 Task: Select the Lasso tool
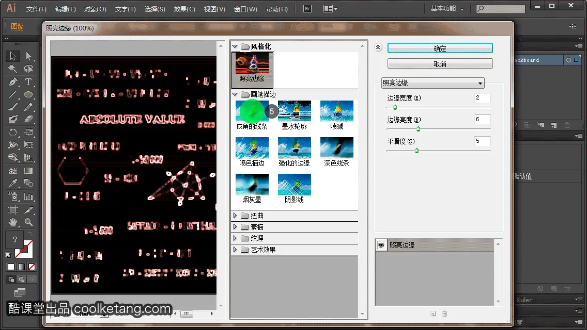pyautogui.click(x=28, y=69)
